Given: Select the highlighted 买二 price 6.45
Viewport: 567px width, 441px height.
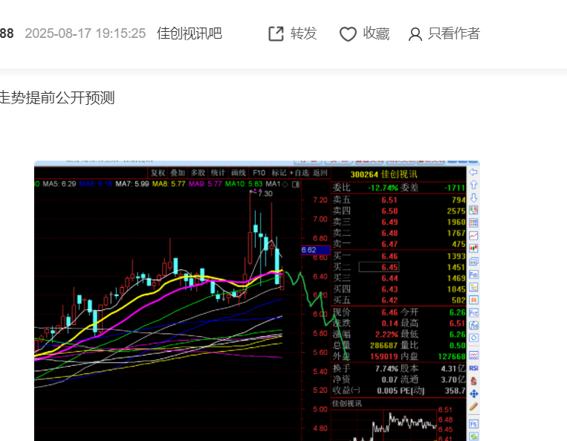Looking at the screenshot, I should coord(379,267).
